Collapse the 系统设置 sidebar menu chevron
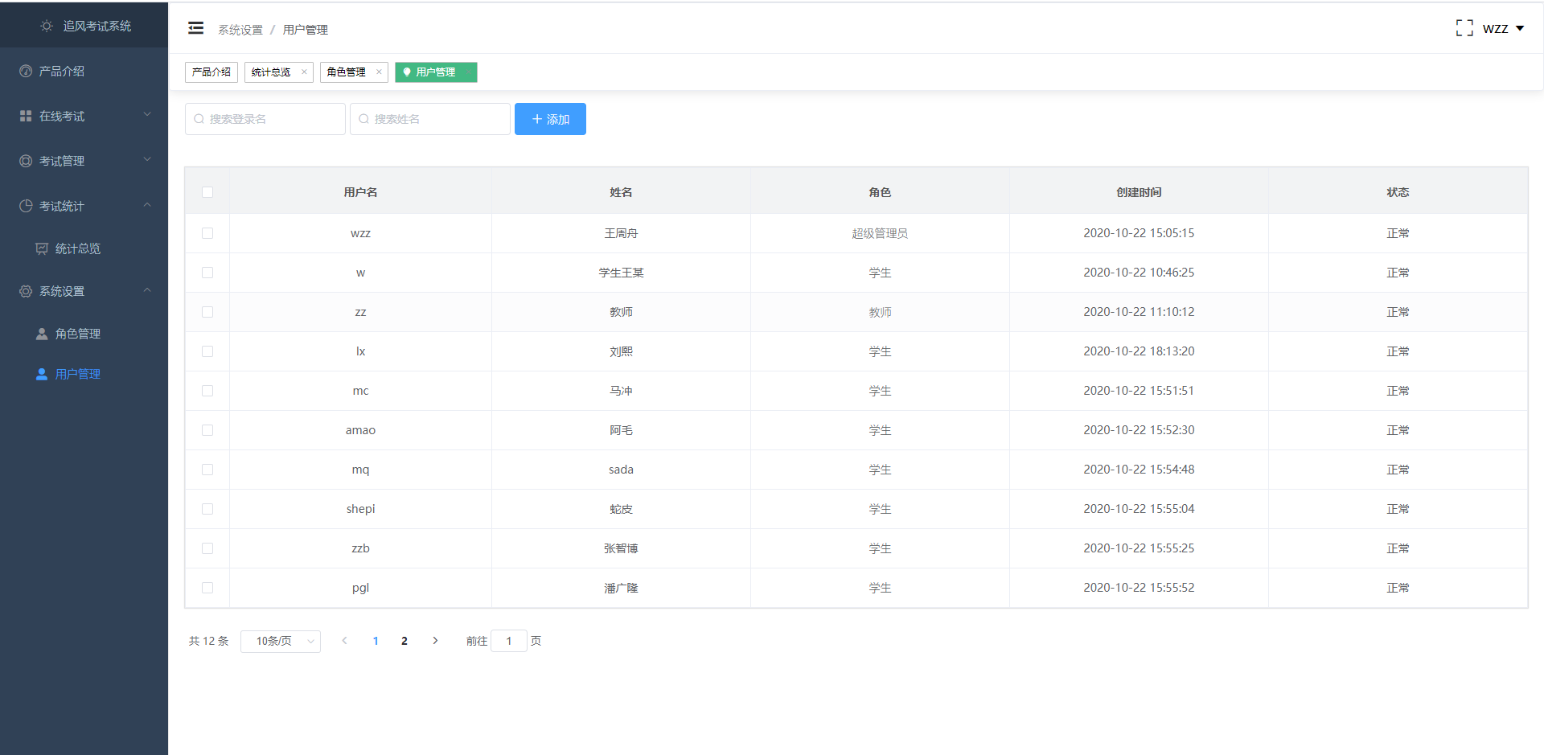 (147, 290)
